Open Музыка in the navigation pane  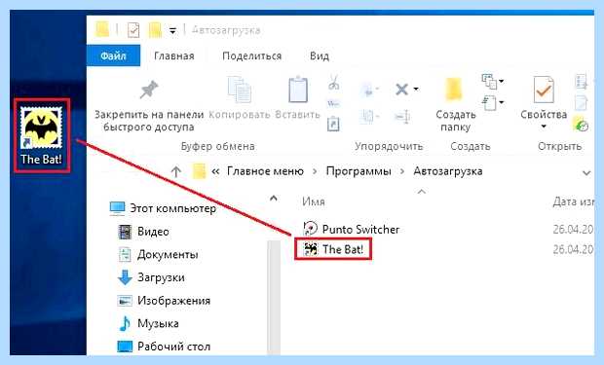[x=148, y=323]
